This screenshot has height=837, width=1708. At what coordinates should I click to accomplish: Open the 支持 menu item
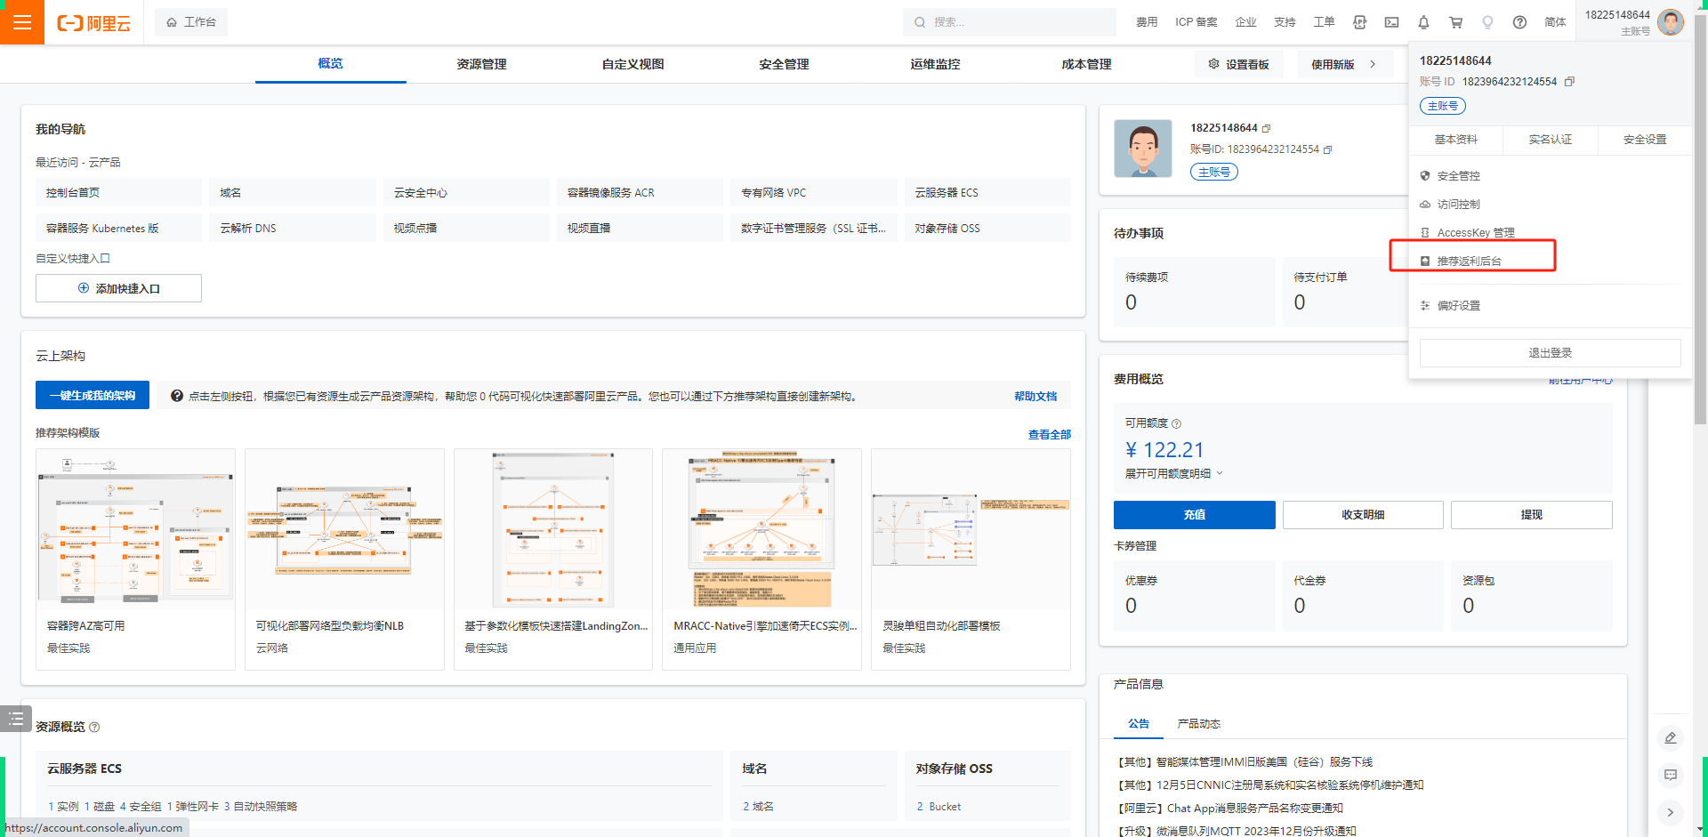click(x=1285, y=22)
